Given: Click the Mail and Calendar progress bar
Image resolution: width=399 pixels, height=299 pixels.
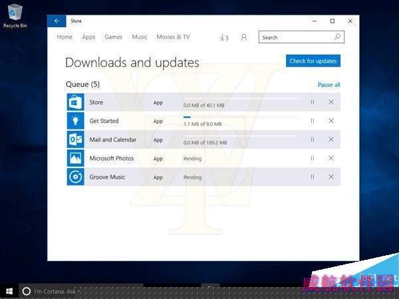Looking at the screenshot, I should (241, 136).
